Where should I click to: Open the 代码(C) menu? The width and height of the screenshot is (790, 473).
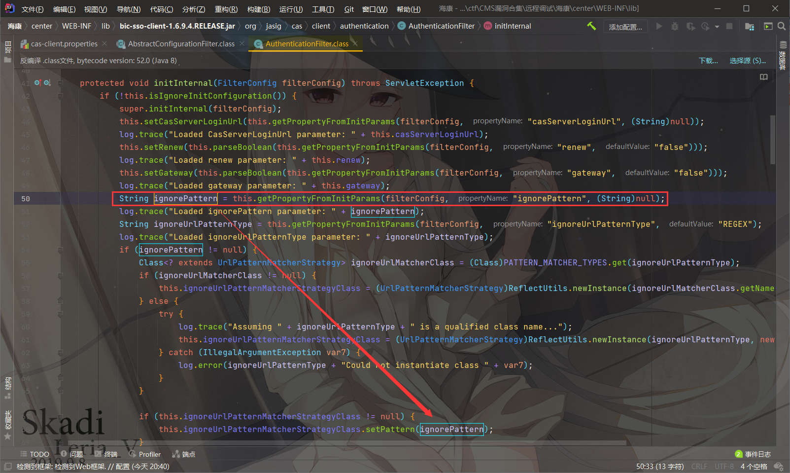click(x=162, y=9)
